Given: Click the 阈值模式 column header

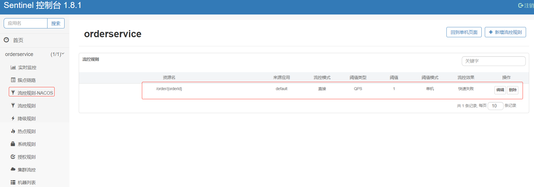Looking at the screenshot, I should pos(430,77).
